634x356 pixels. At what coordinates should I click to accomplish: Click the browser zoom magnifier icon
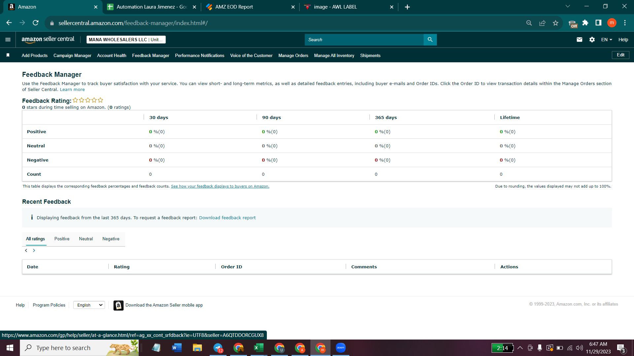coord(529,23)
